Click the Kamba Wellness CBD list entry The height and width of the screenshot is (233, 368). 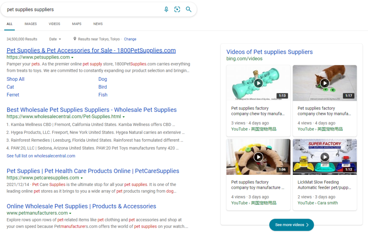pyautogui.click(x=91, y=125)
